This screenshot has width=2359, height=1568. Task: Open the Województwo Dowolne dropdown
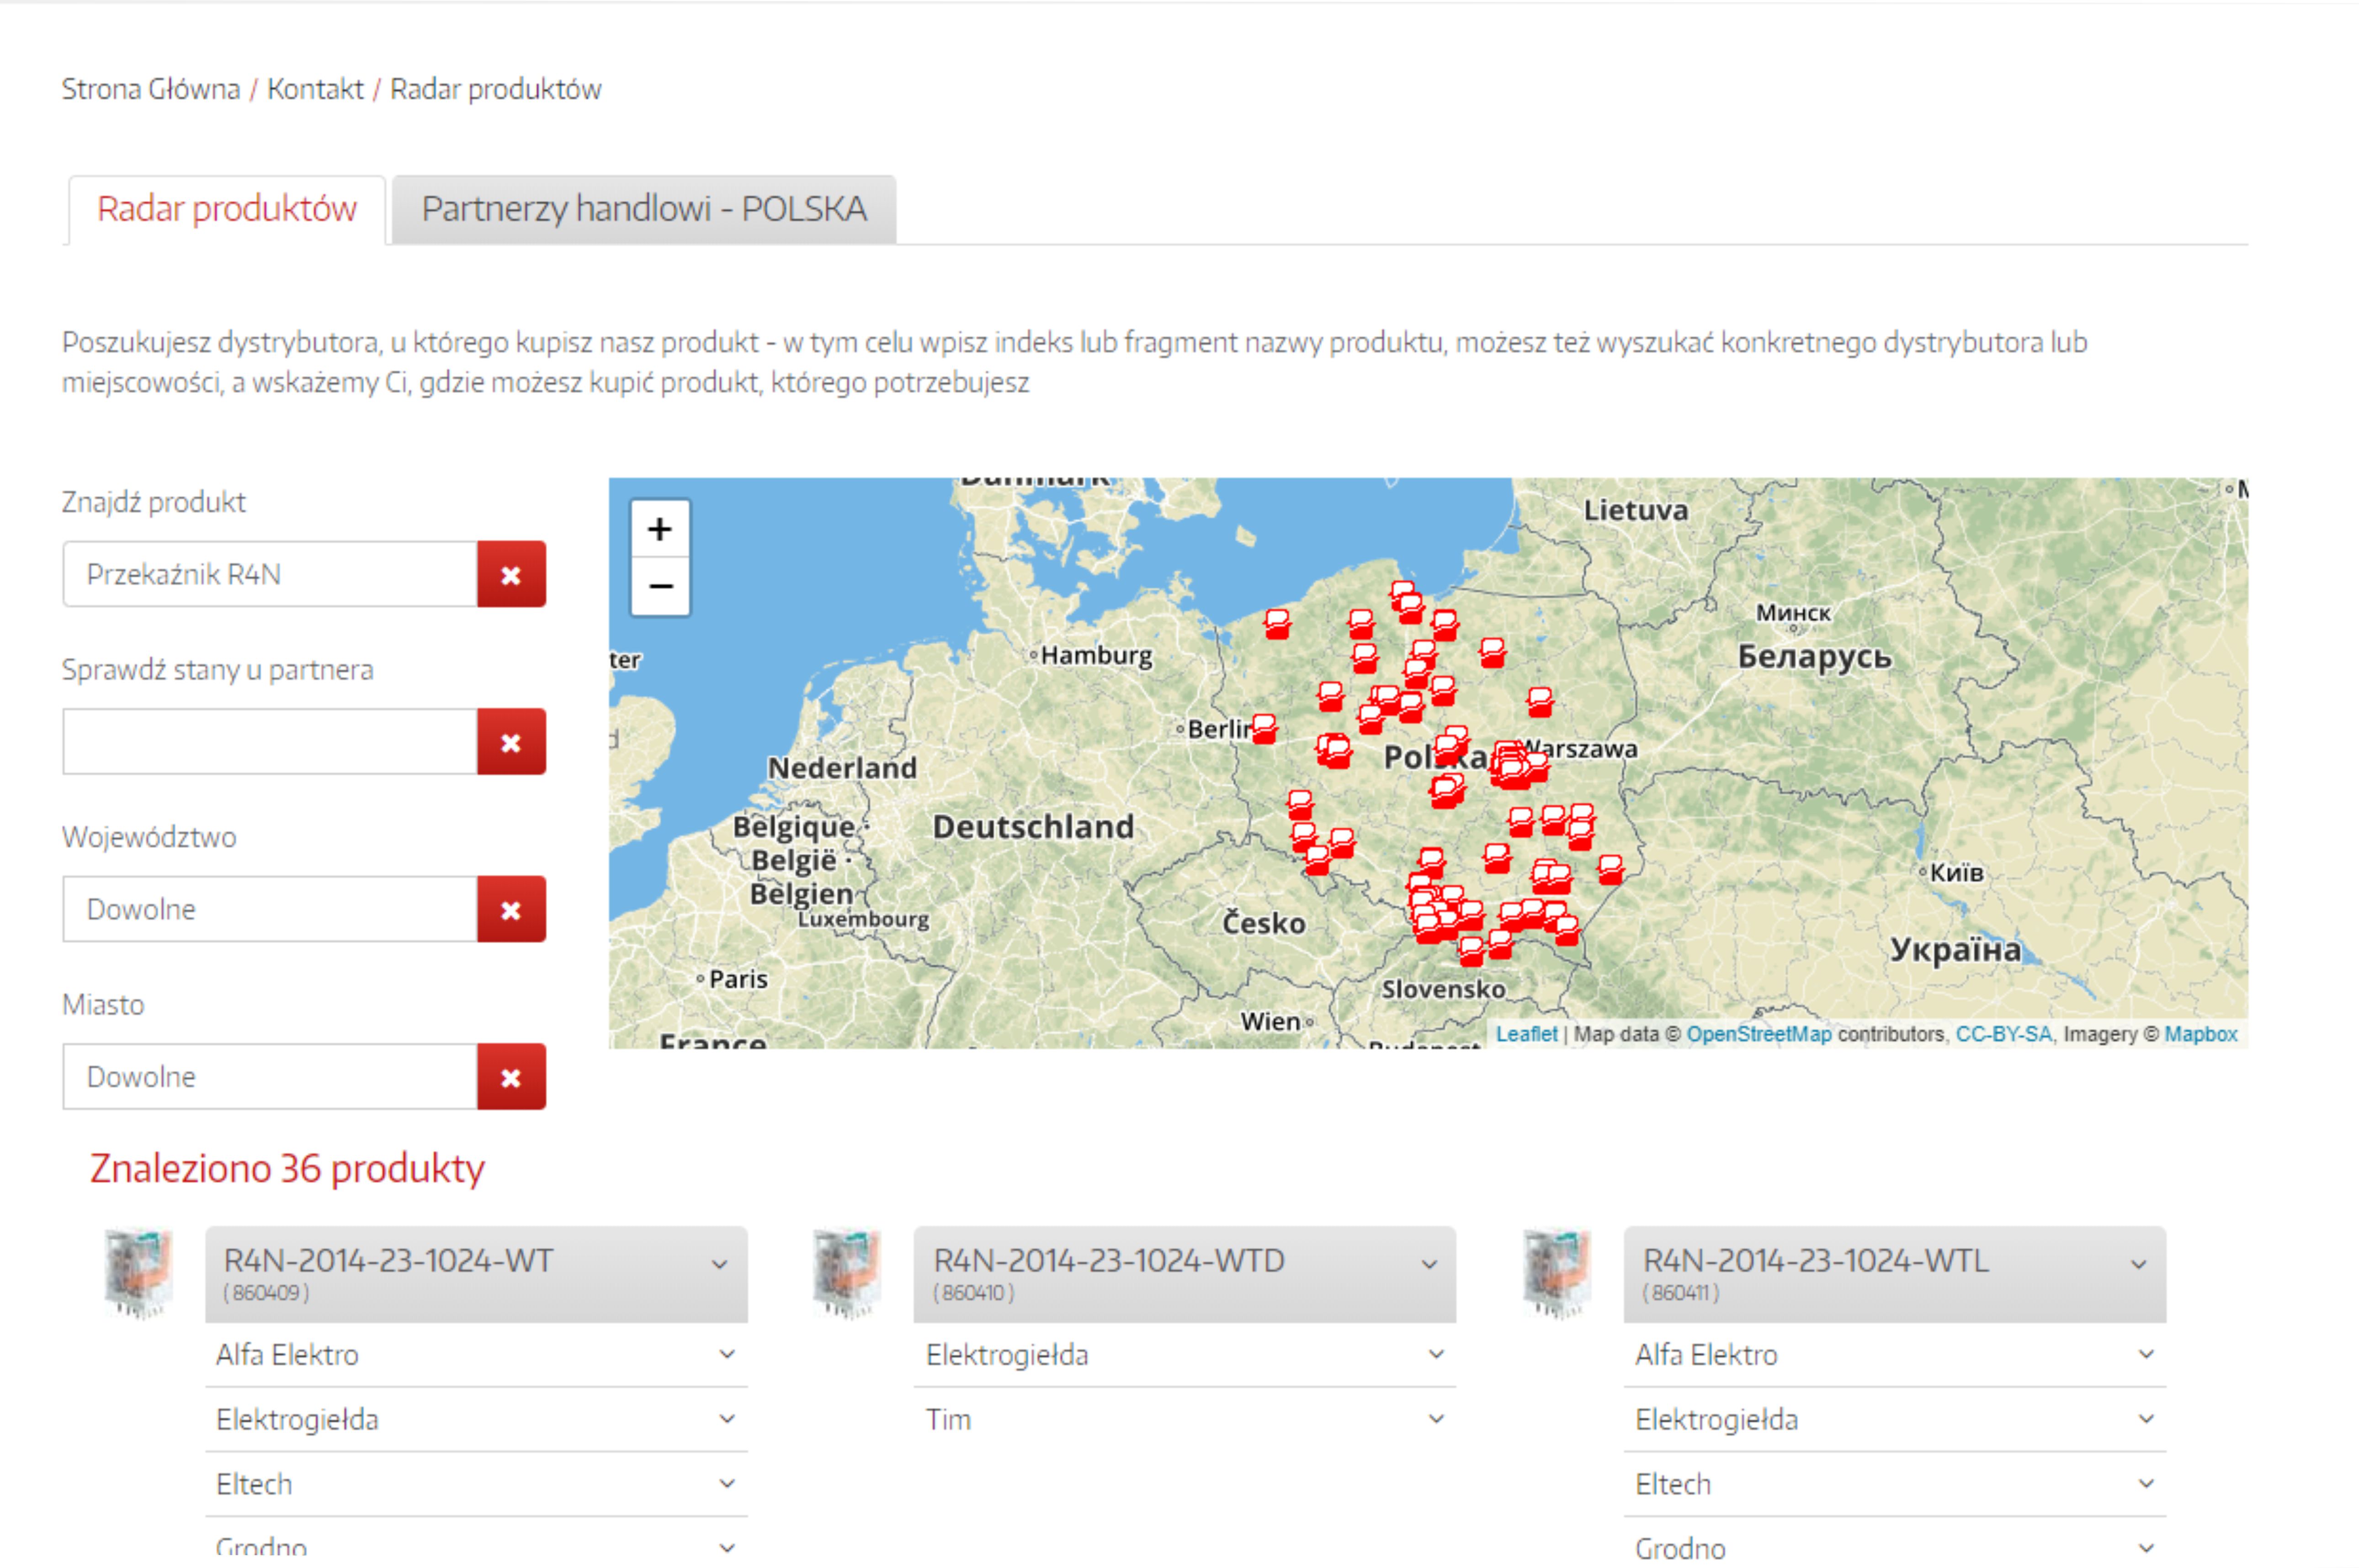[270, 909]
